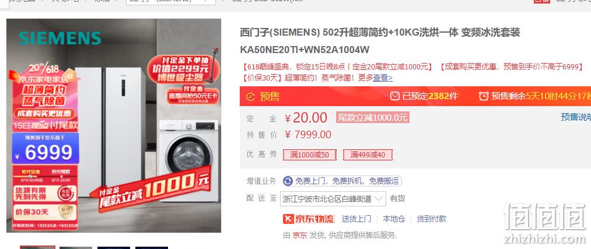Click the 京东物流 logistics logo
The width and height of the screenshot is (591, 249).
tap(309, 219)
